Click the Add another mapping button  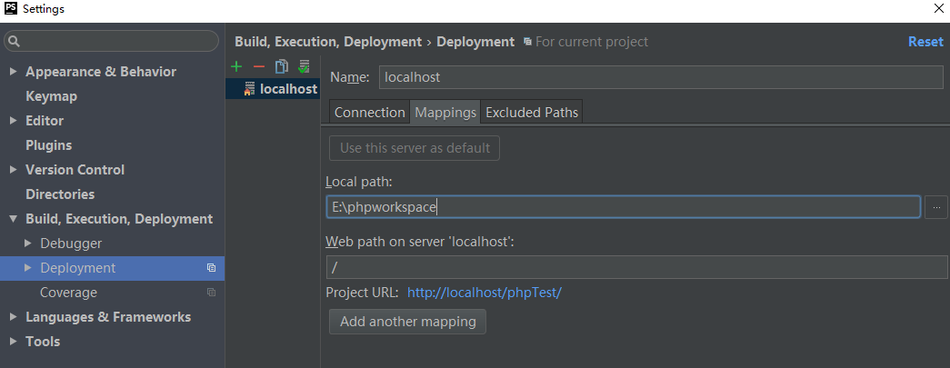click(407, 322)
